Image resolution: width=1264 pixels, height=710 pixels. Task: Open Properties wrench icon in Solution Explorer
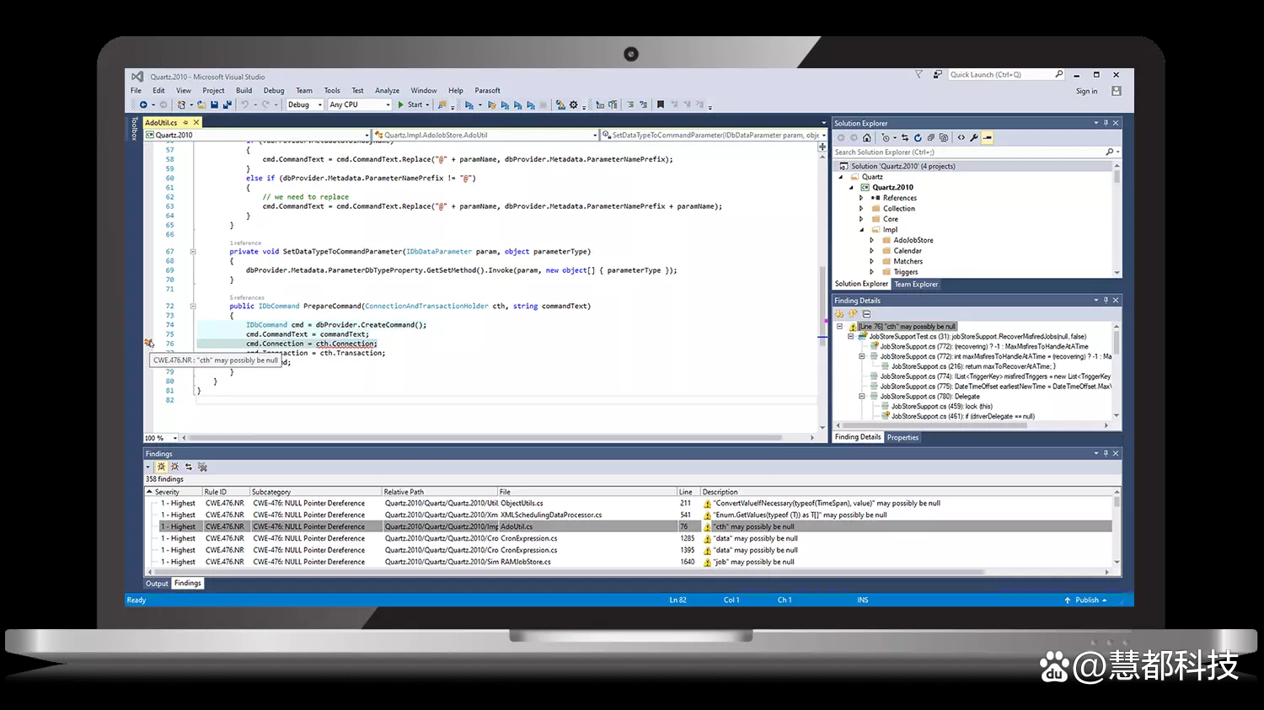click(974, 137)
